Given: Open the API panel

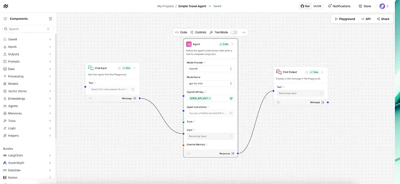Looking at the screenshot, I should 366,19.
